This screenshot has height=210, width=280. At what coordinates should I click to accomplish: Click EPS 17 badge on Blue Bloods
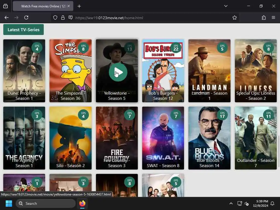pos(222,115)
